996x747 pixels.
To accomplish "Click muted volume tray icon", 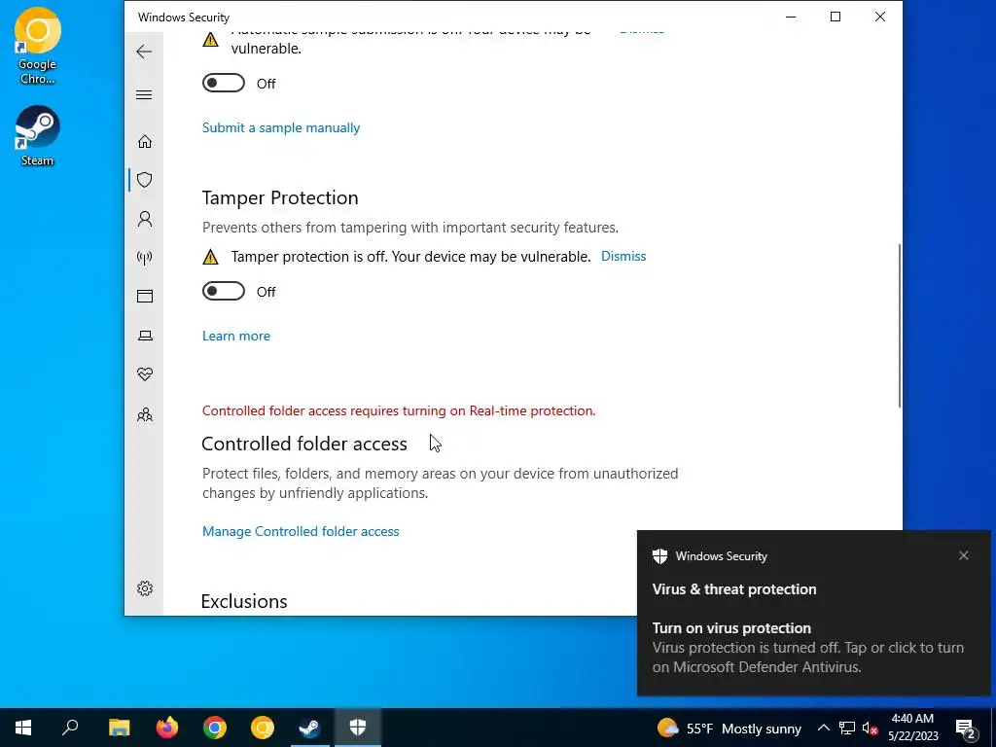I will click(x=870, y=728).
